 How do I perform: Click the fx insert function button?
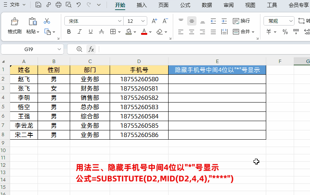point(91,49)
